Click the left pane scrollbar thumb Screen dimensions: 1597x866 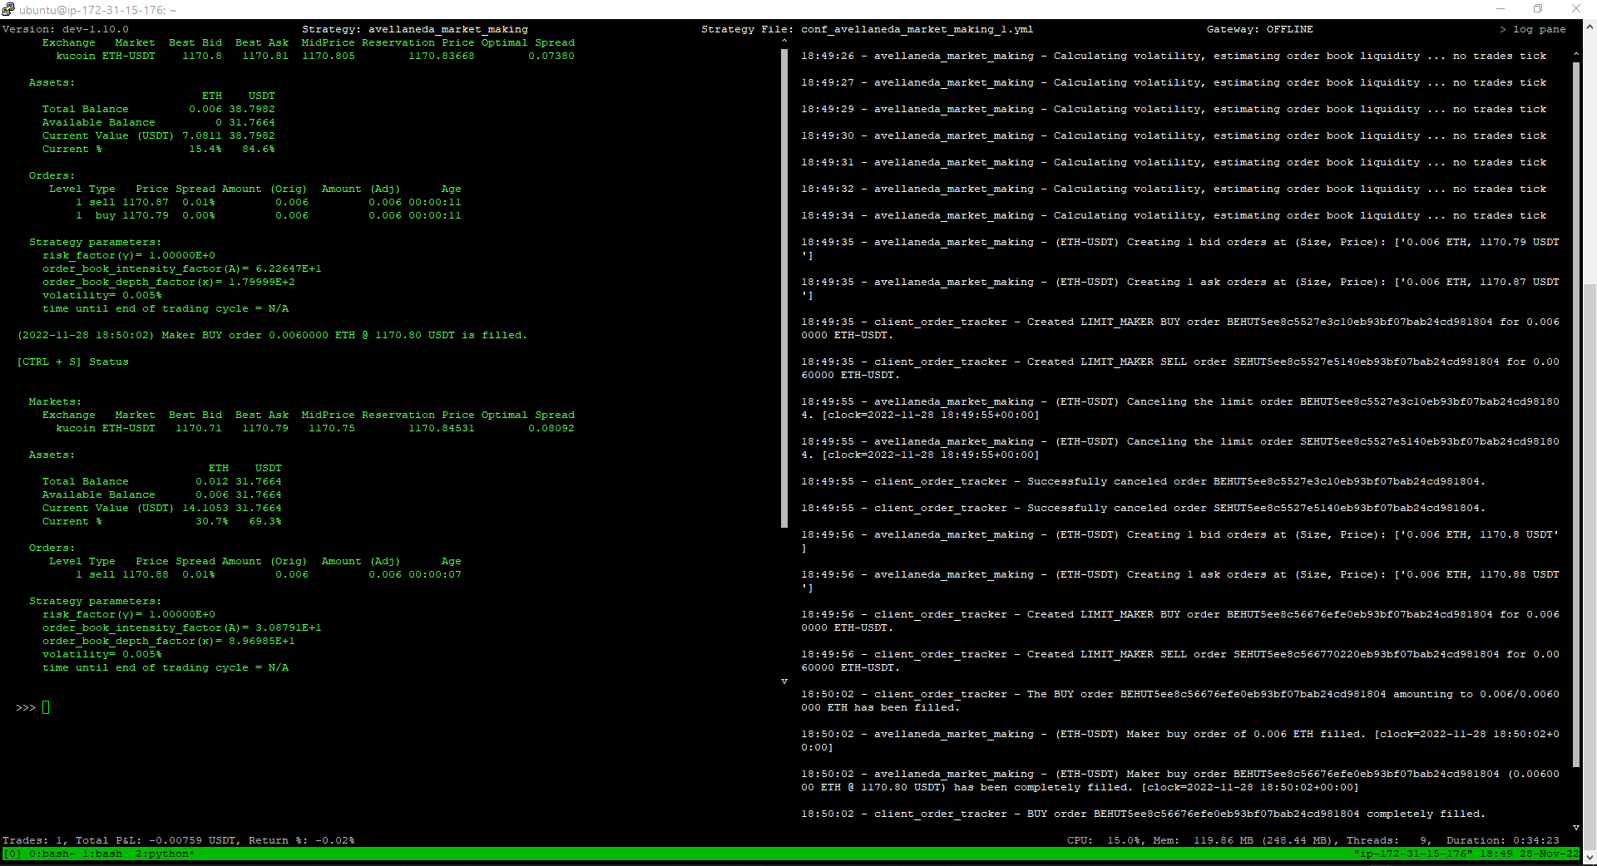(x=784, y=288)
